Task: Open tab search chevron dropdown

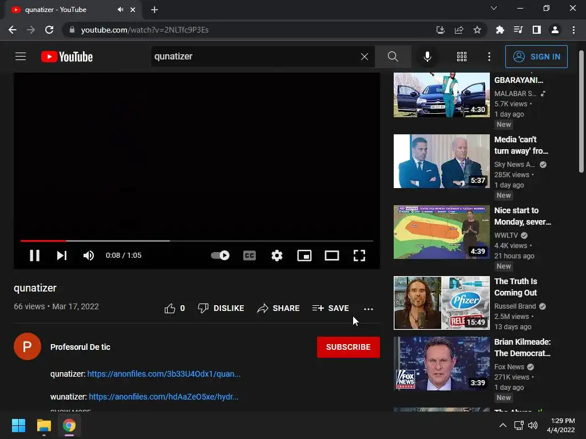Action: pyautogui.click(x=494, y=8)
